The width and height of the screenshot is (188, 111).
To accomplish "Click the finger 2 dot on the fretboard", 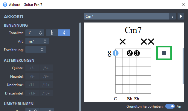I will coord(130,53).
